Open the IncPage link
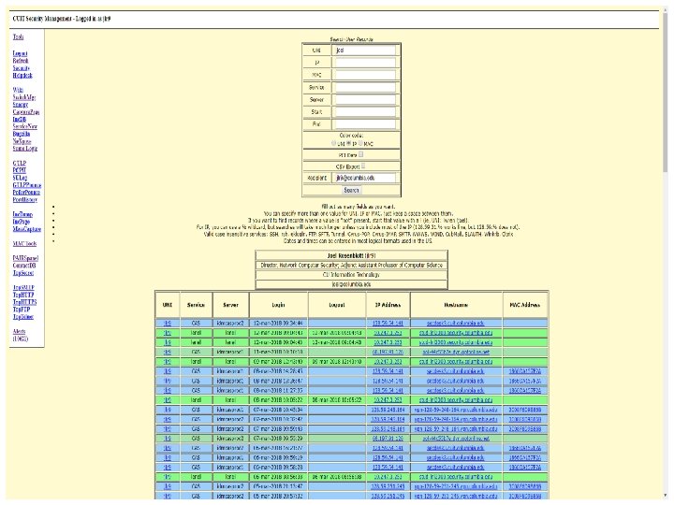The image size is (674, 505). [21, 221]
